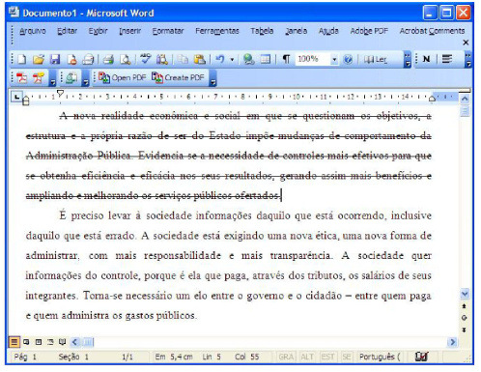Viewport: 481px width, 372px height.
Task: Click the Copy icon
Action: (x=183, y=59)
